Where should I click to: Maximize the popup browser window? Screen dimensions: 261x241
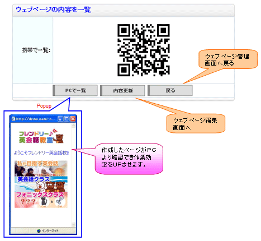tap(67, 119)
